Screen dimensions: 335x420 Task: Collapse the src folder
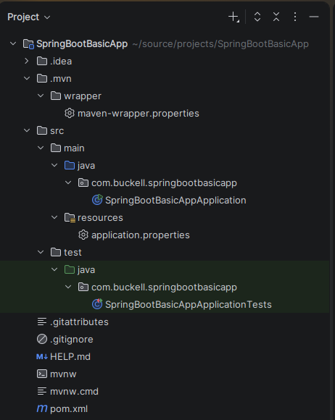coord(27,130)
